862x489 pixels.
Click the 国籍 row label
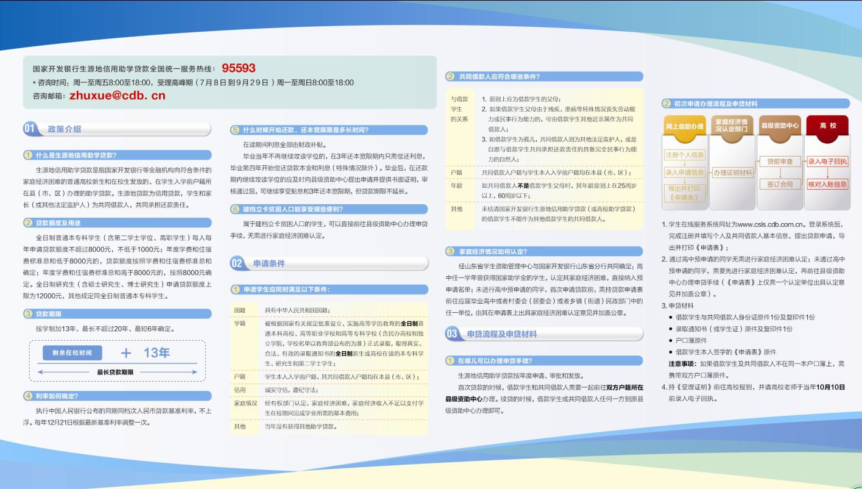(x=240, y=310)
